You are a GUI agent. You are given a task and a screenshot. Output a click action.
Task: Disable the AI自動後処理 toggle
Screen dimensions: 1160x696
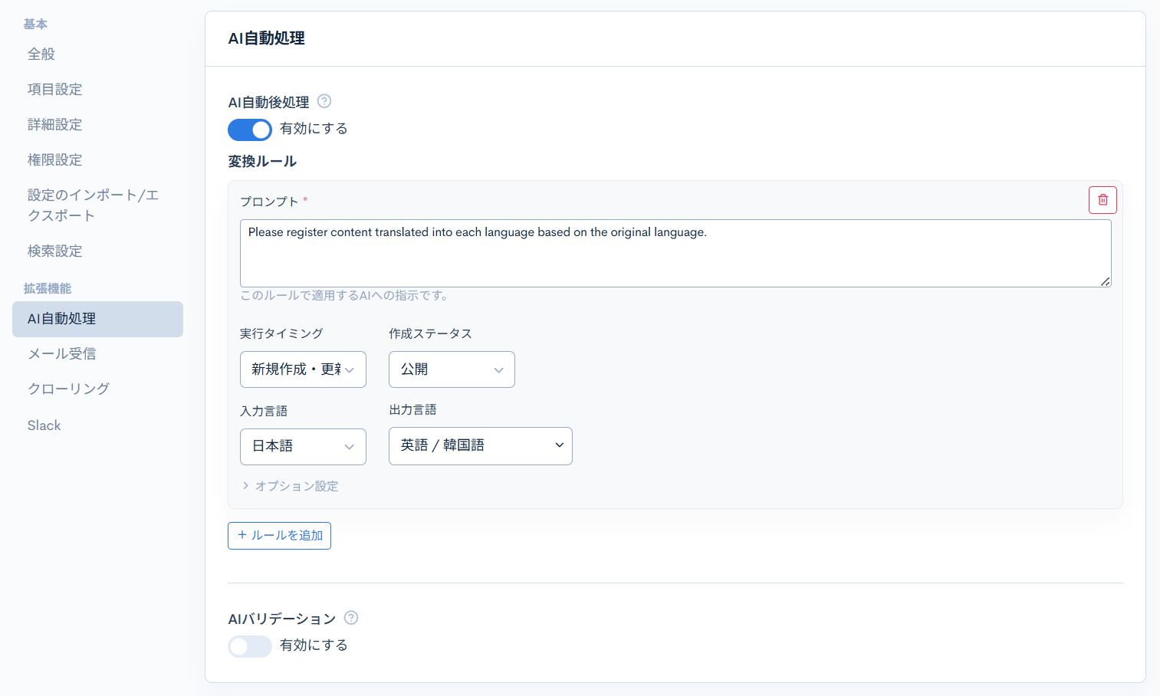[x=250, y=130]
